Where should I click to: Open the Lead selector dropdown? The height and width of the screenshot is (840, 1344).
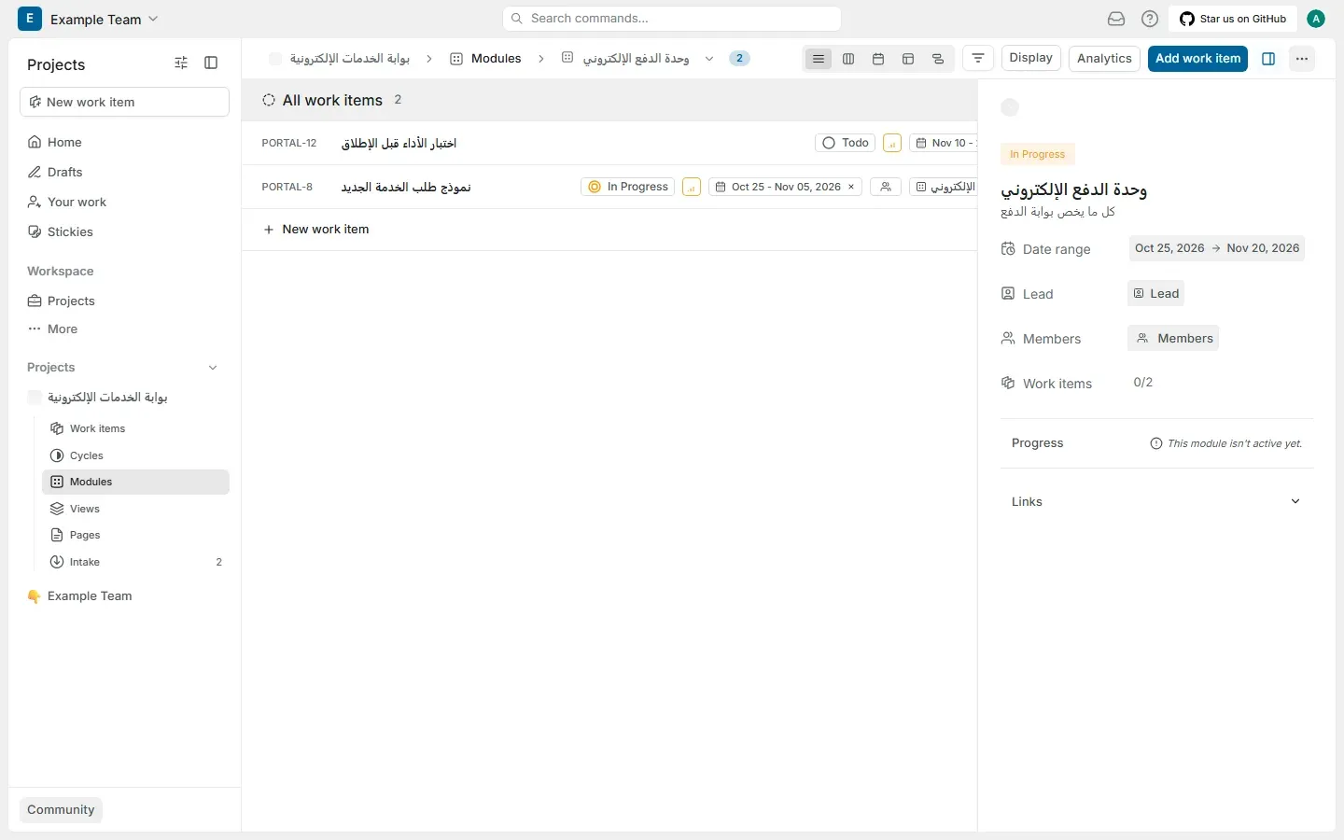(1155, 294)
